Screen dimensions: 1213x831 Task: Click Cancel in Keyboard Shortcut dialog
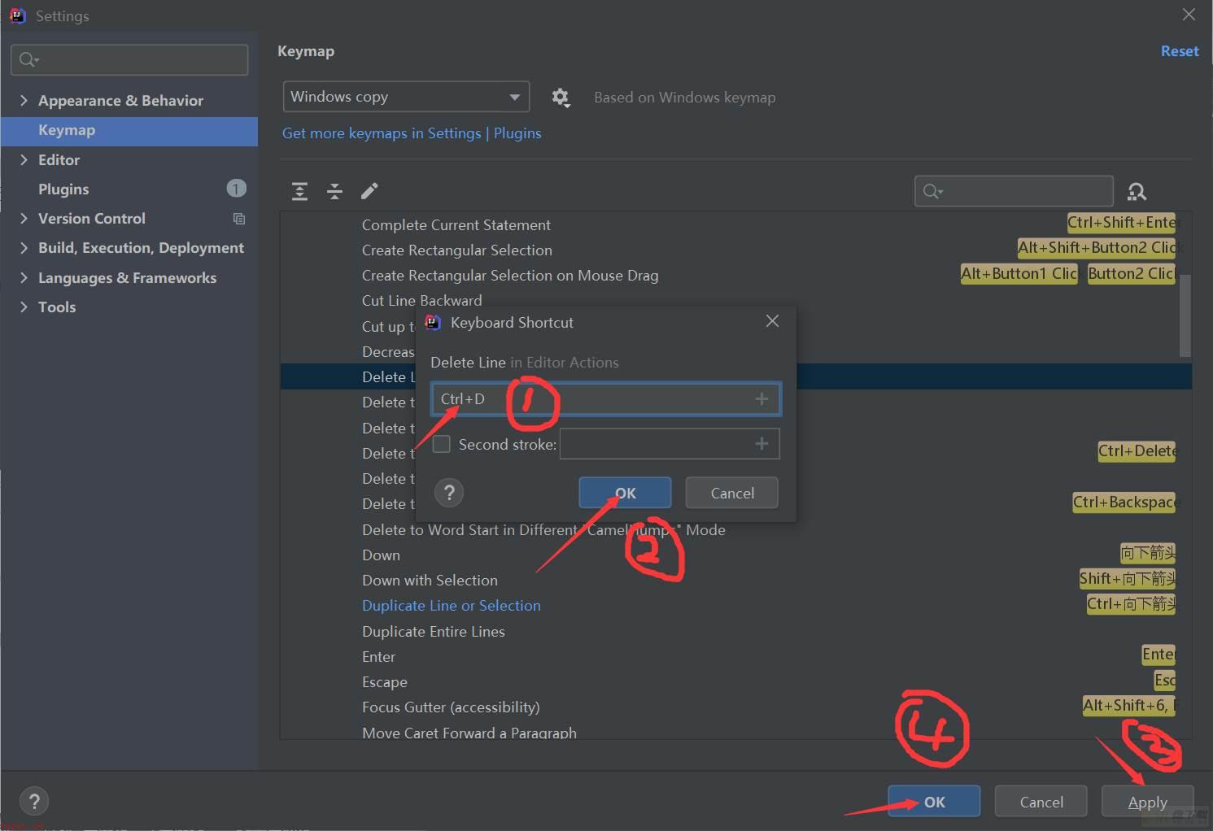(732, 493)
